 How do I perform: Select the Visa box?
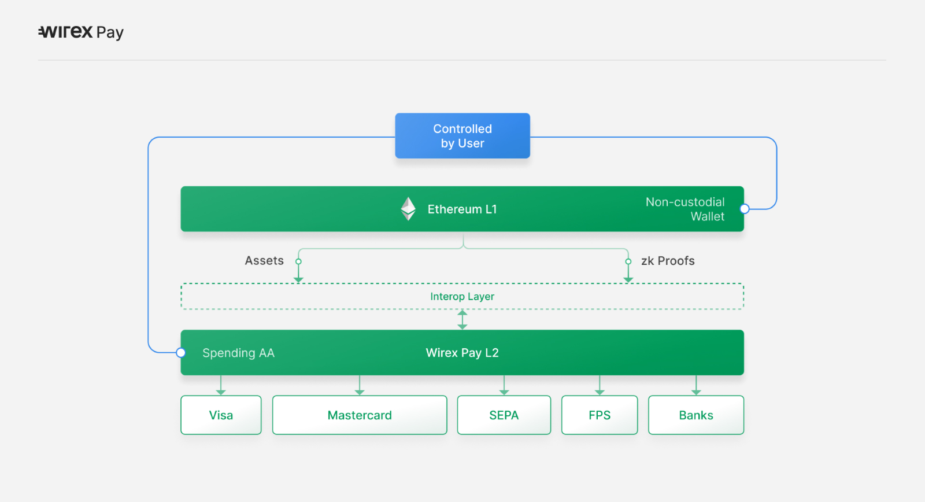point(221,415)
